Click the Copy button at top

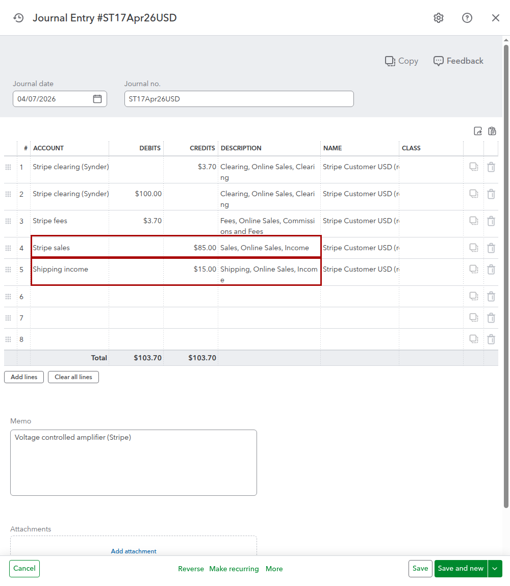[401, 61]
